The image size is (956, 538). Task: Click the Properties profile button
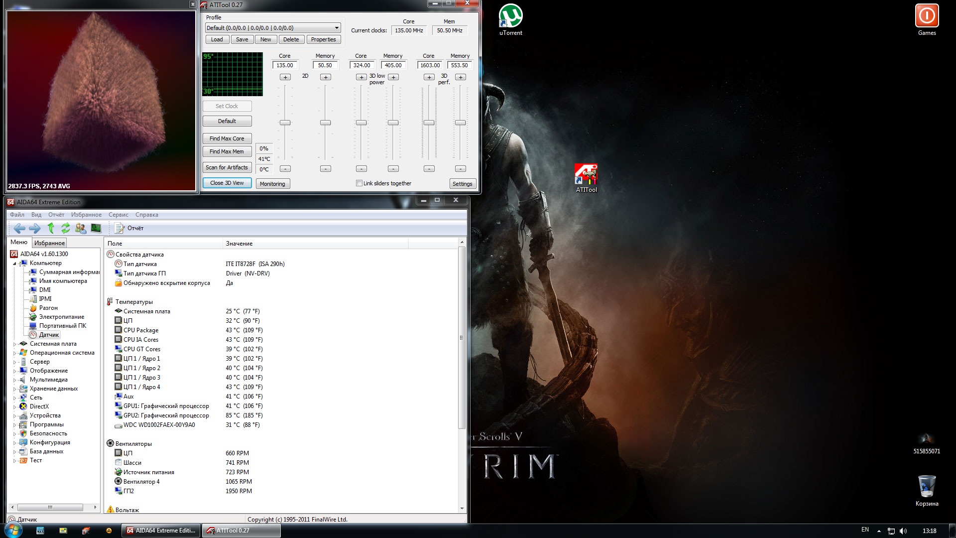pyautogui.click(x=324, y=39)
